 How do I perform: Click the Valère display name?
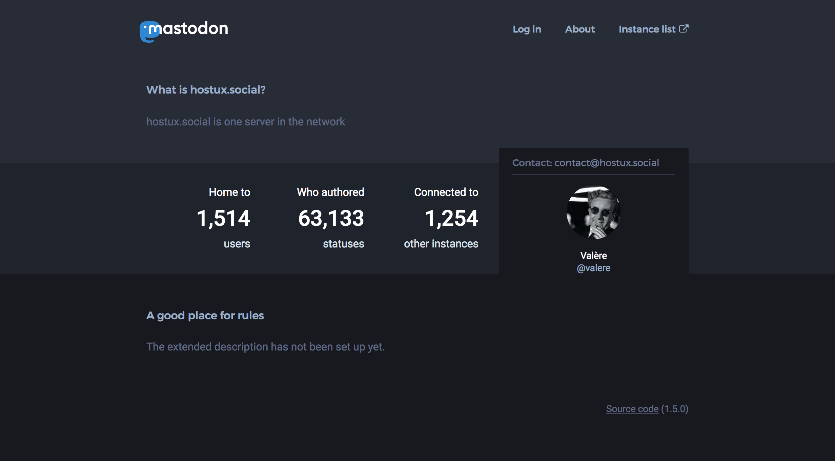(x=593, y=256)
